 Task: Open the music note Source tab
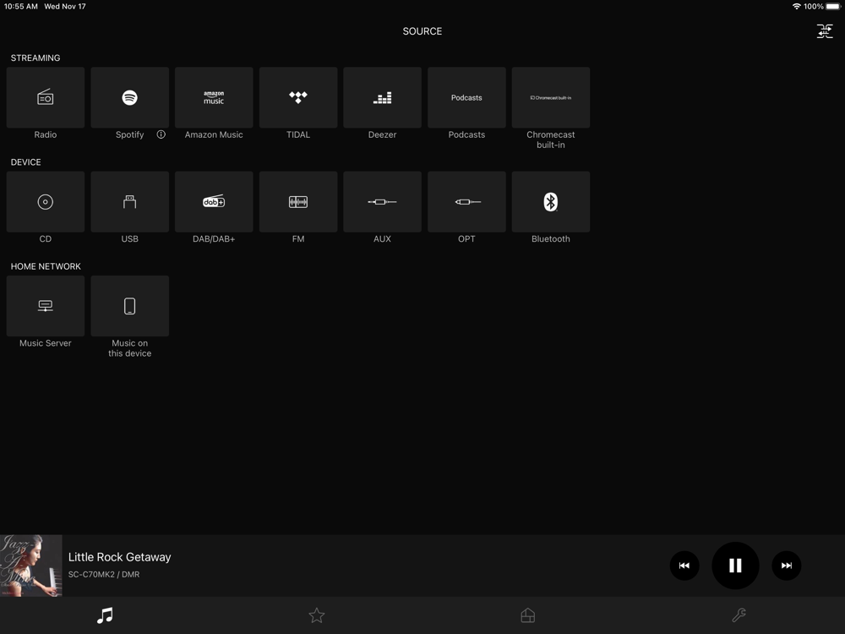coord(105,615)
